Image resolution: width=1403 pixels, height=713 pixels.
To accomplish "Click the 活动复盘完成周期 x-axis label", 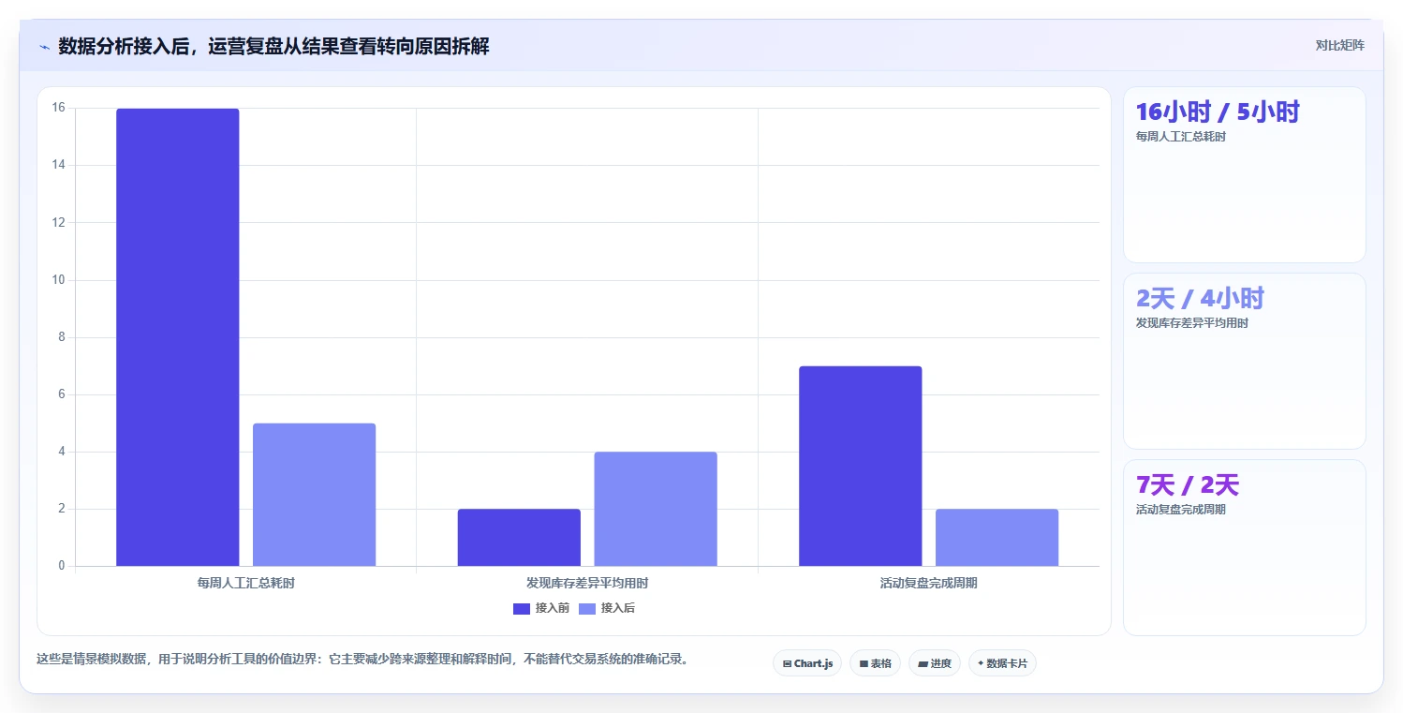I will click(929, 583).
